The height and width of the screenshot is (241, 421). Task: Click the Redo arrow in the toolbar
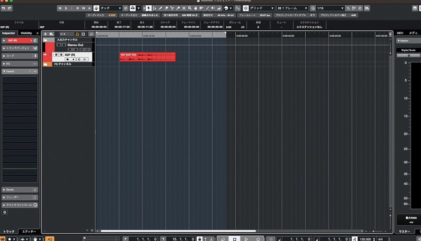[9, 8]
